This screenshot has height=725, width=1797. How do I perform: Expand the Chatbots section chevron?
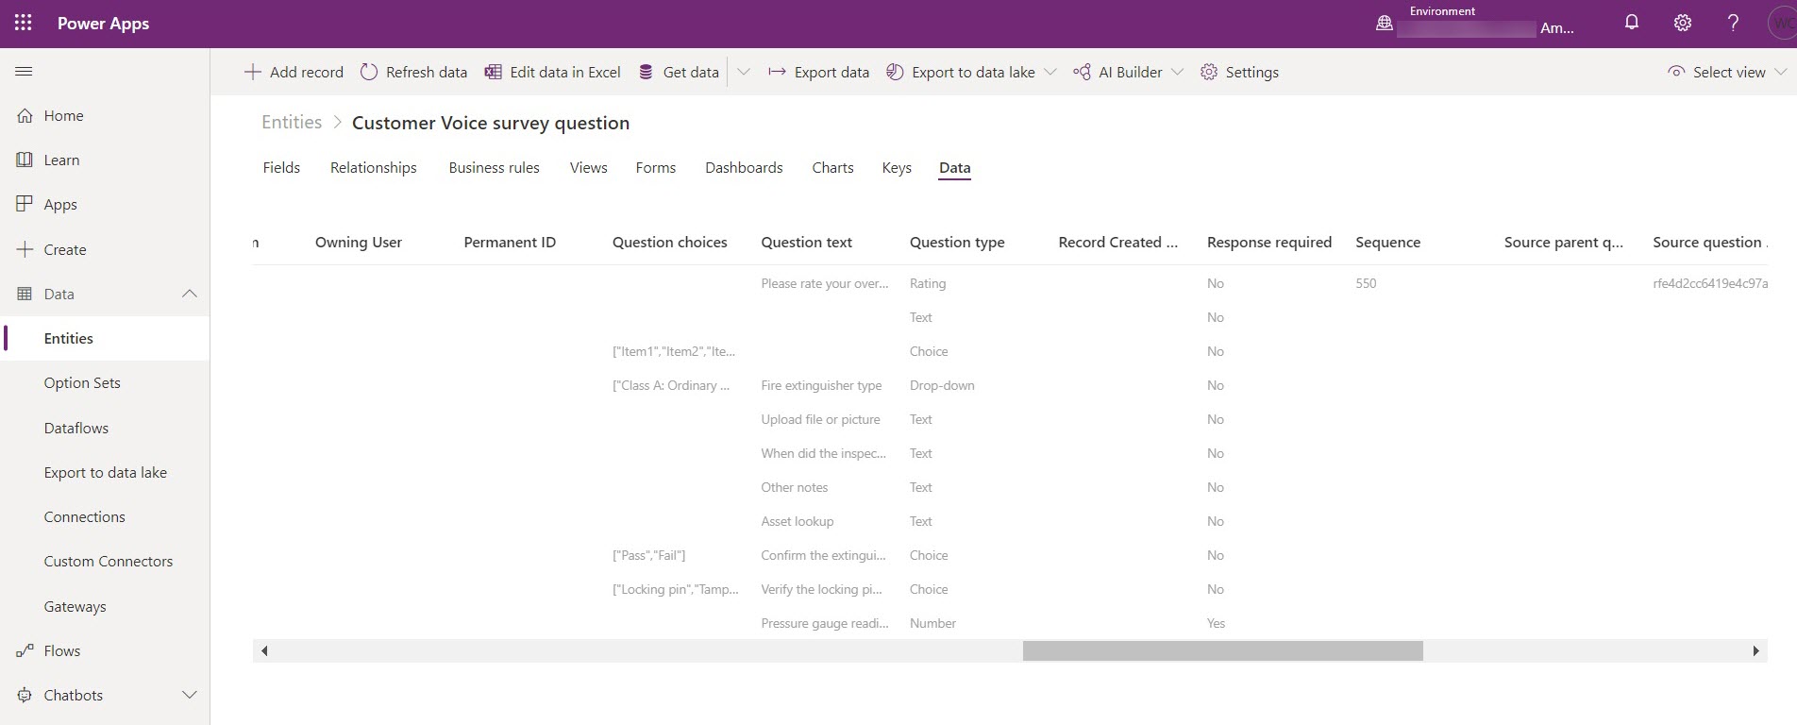click(x=190, y=695)
